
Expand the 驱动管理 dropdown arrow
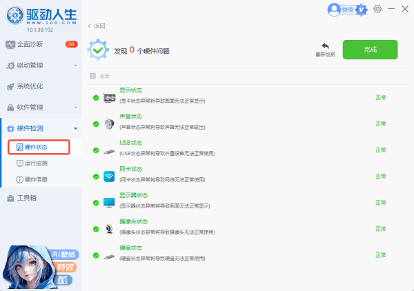pos(76,66)
